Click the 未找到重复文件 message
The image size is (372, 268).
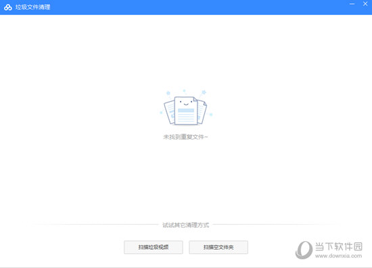(185, 137)
